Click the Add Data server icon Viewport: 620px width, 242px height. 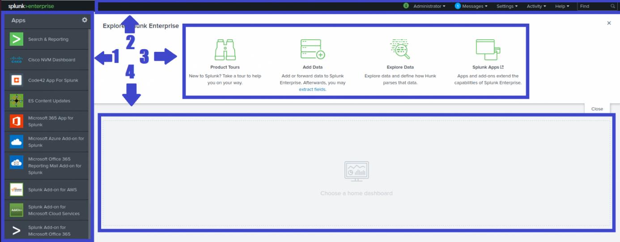pos(313,49)
